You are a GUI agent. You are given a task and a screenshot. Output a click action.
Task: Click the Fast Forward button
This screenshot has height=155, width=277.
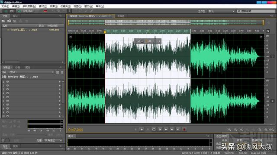coord(172,130)
